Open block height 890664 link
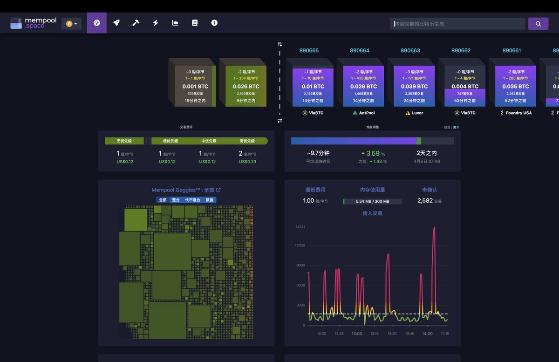The height and width of the screenshot is (362, 559). 360,50
